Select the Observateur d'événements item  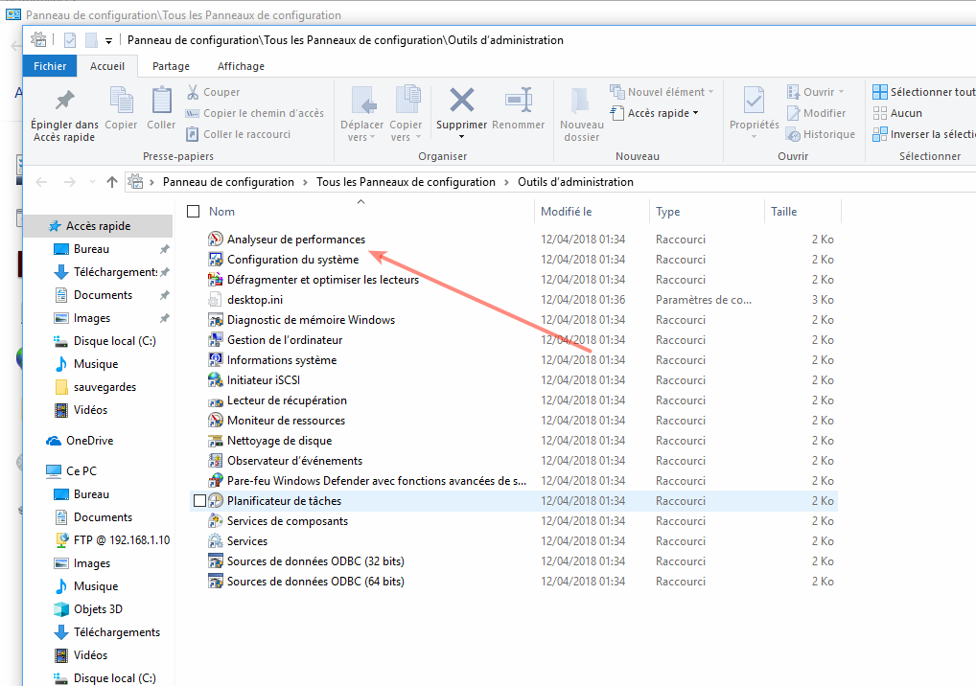[294, 461]
